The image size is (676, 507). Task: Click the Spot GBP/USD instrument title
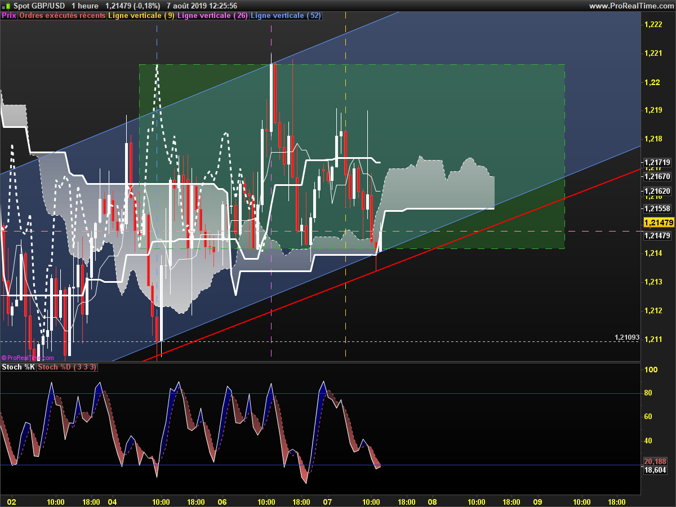point(39,6)
